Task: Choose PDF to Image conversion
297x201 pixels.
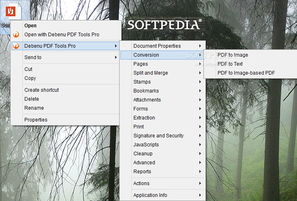Action: [251, 55]
